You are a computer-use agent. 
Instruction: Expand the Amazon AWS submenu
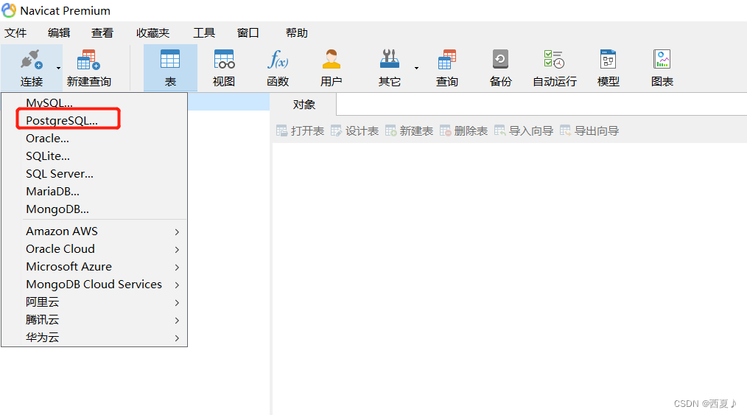(x=94, y=231)
